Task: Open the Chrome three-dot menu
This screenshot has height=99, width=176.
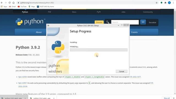Action: coord(173,3)
